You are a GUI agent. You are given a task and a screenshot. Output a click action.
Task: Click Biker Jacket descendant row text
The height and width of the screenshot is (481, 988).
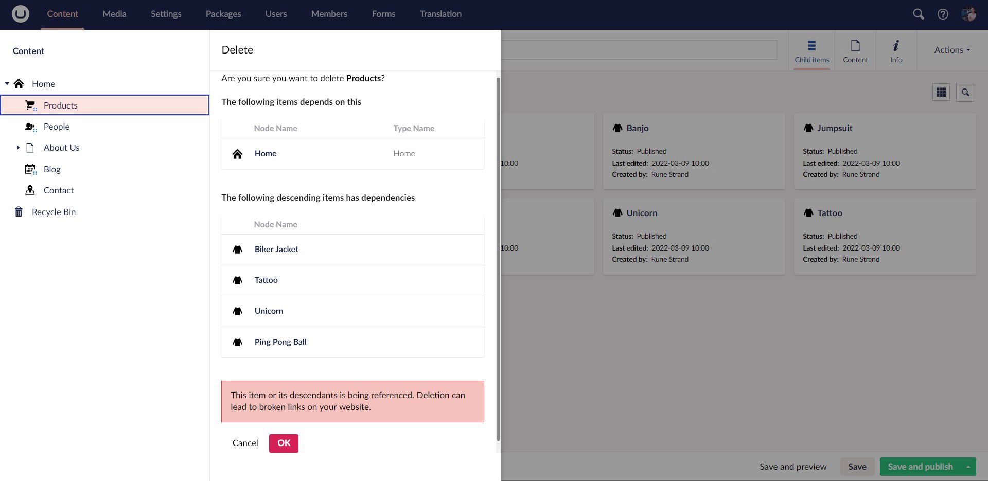click(x=276, y=249)
